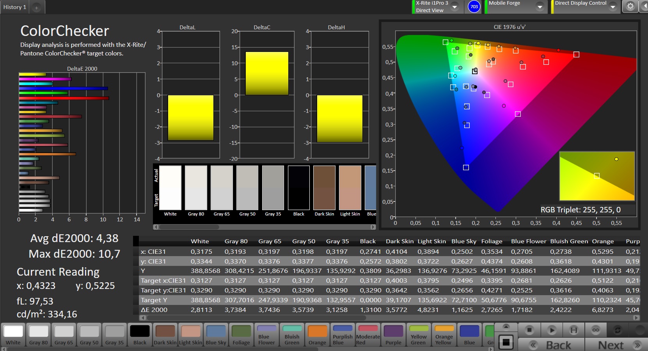Click the stop measurement icon
The image size is (648, 351).
[529, 330]
